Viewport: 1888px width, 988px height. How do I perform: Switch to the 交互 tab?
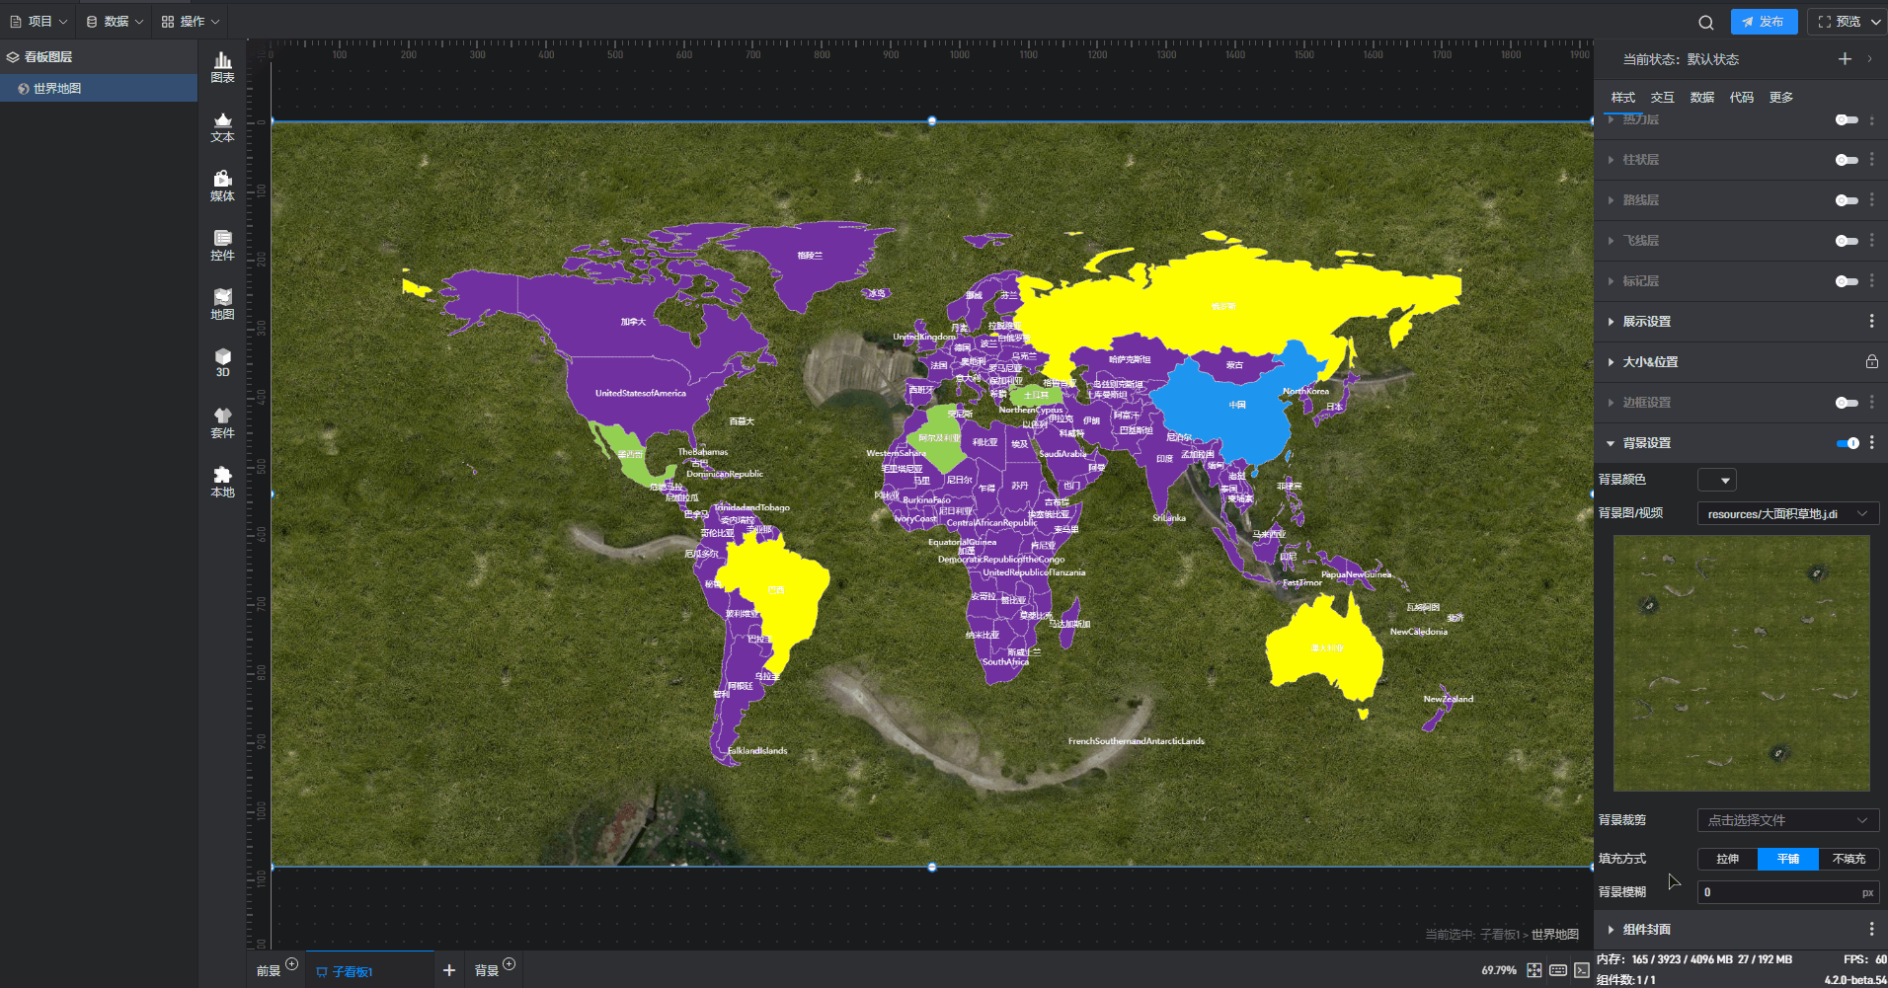1662,98
